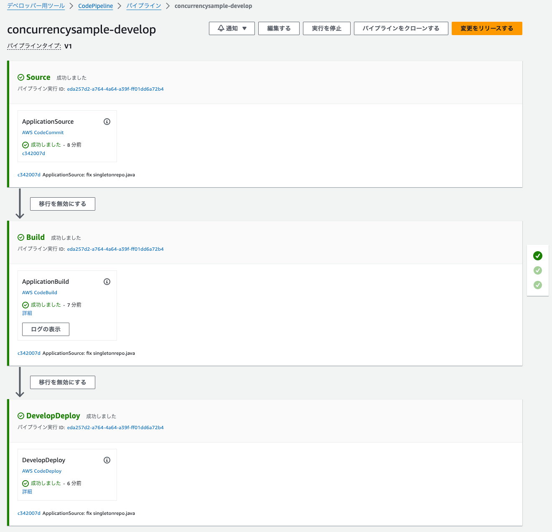Open 詳細 link in ApplicationBuild card

27,313
